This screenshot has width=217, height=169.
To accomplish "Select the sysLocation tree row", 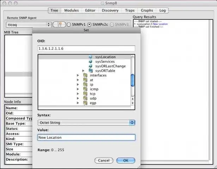I will click(84, 57).
